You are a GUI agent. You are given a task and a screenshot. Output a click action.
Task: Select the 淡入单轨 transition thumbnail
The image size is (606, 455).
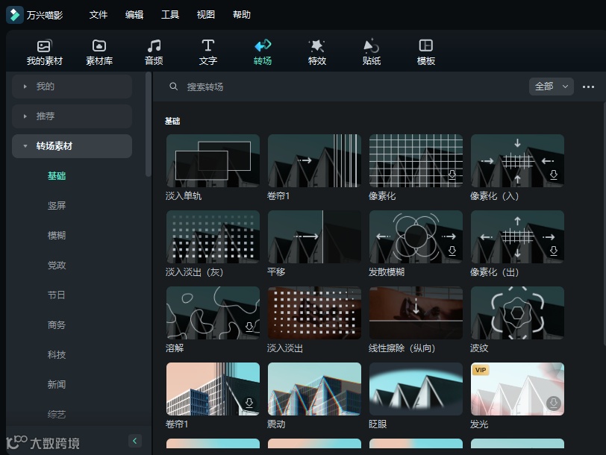(213, 160)
